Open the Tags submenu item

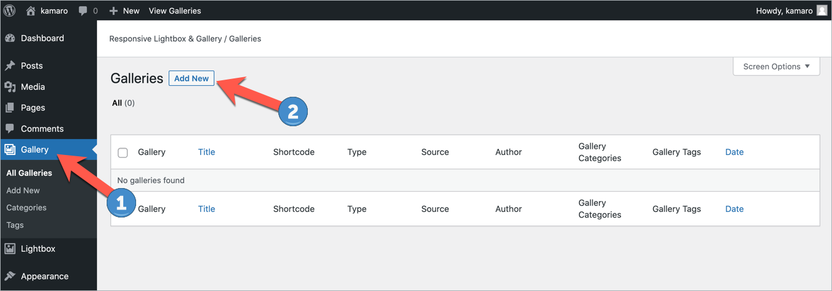pyautogui.click(x=15, y=225)
